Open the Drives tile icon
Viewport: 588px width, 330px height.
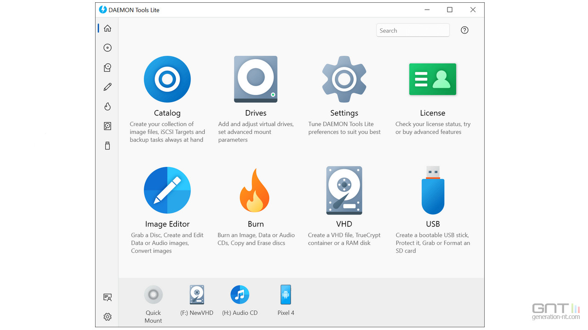[256, 79]
